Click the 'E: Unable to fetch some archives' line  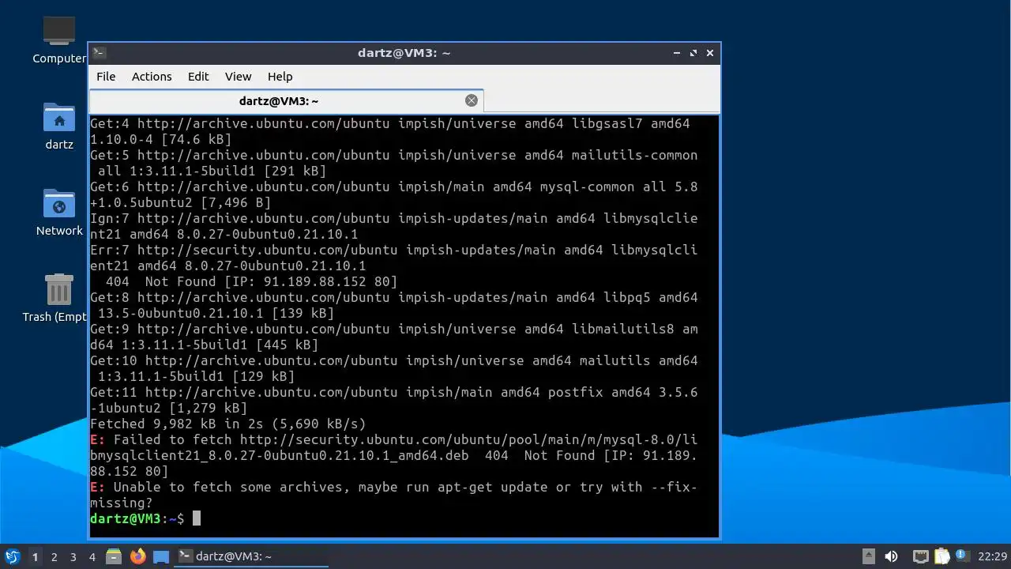(x=394, y=495)
